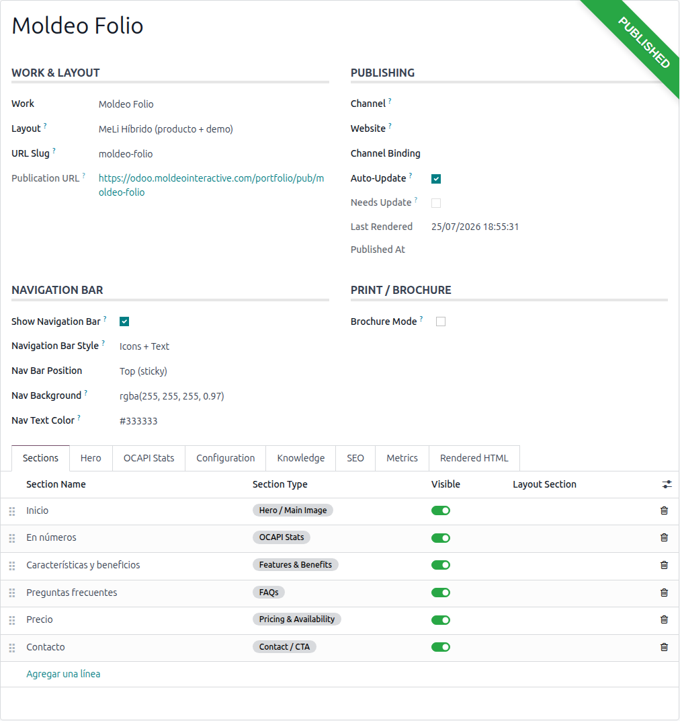The height and width of the screenshot is (721, 680).
Task: Show help tooltip for Website
Action: (x=390, y=126)
